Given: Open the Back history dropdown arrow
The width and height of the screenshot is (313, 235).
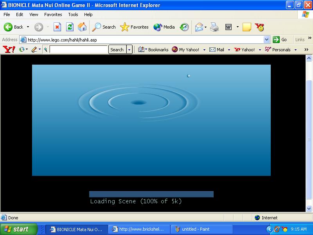Looking at the screenshot, I should pos(28,27).
